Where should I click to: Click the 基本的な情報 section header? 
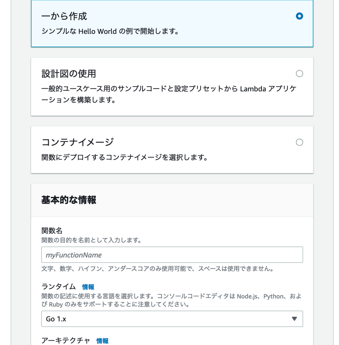tap(69, 200)
